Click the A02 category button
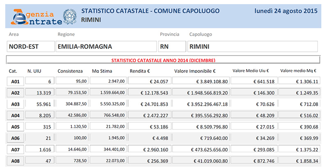 [x=15, y=93]
